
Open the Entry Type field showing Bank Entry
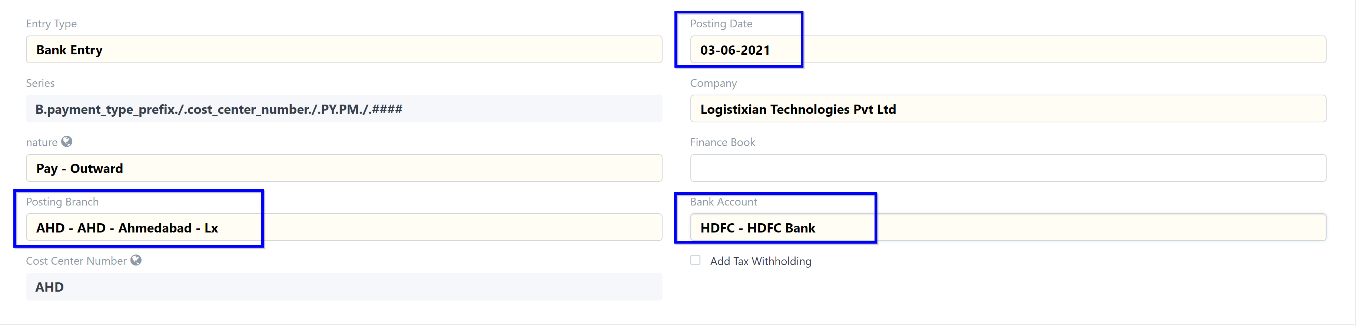pyautogui.click(x=344, y=50)
